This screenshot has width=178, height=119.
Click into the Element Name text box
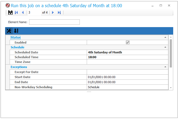(x=54, y=22)
